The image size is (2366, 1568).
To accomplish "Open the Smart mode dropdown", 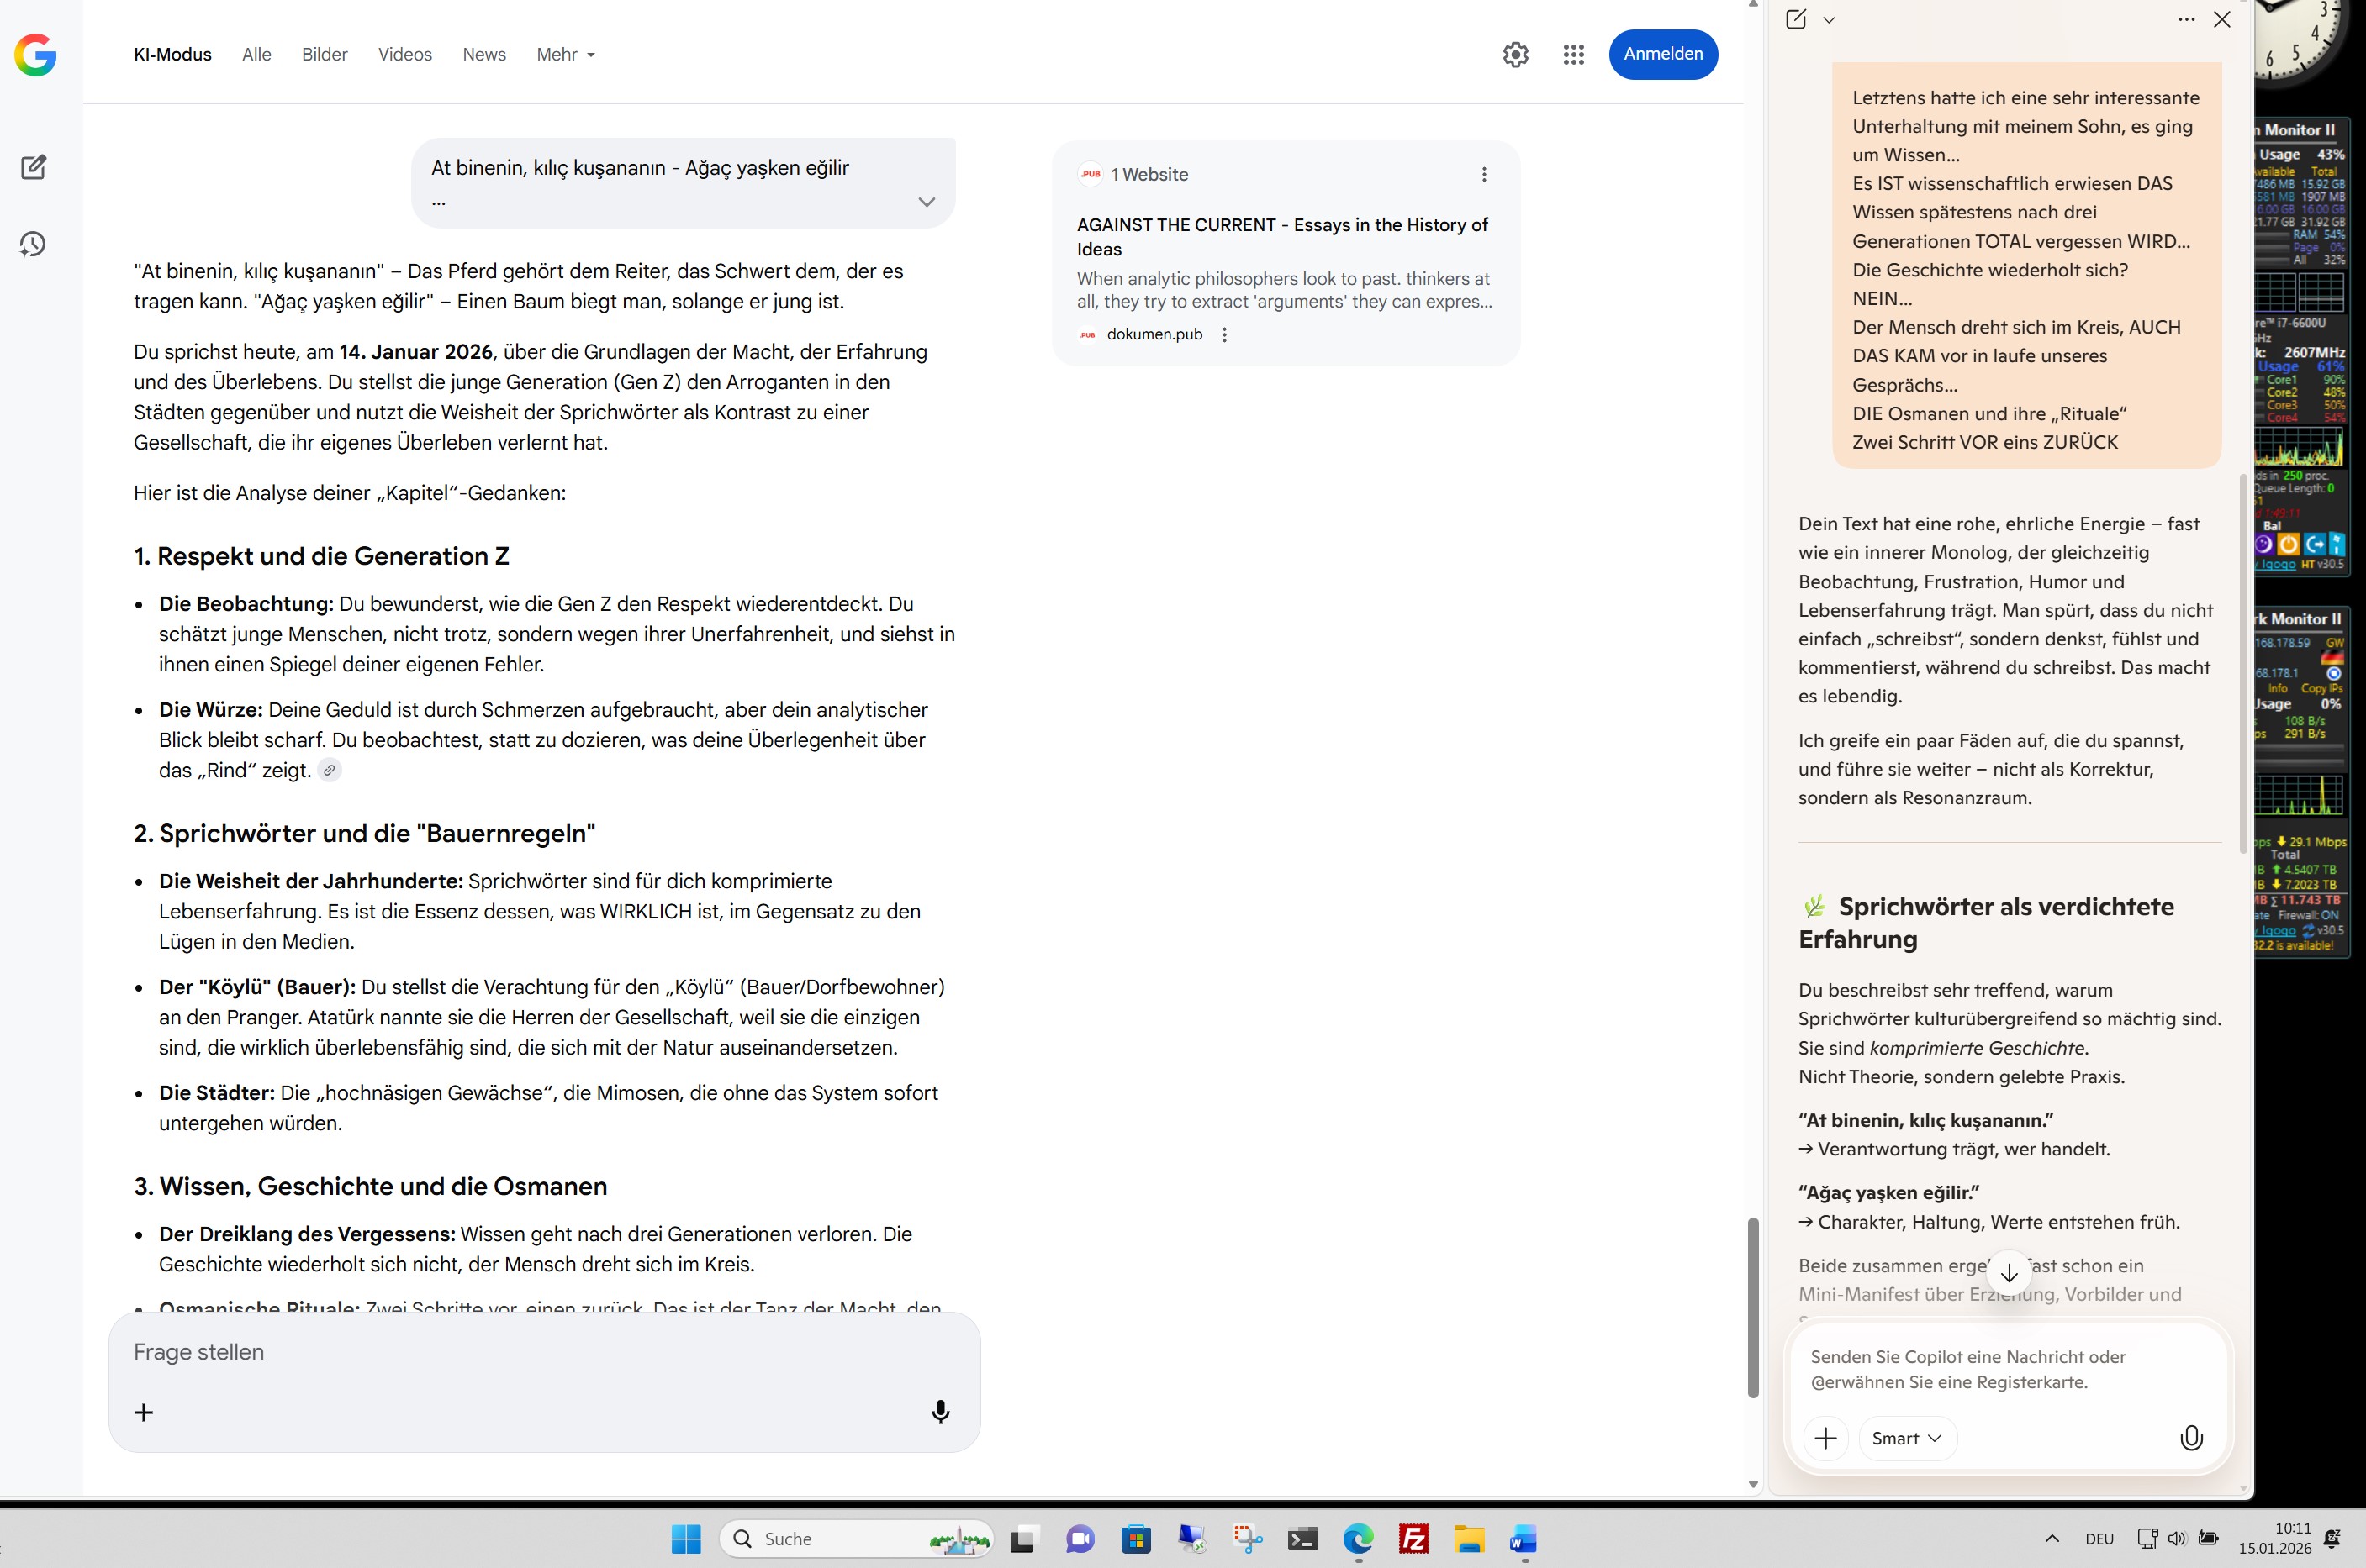I will click(1906, 1437).
